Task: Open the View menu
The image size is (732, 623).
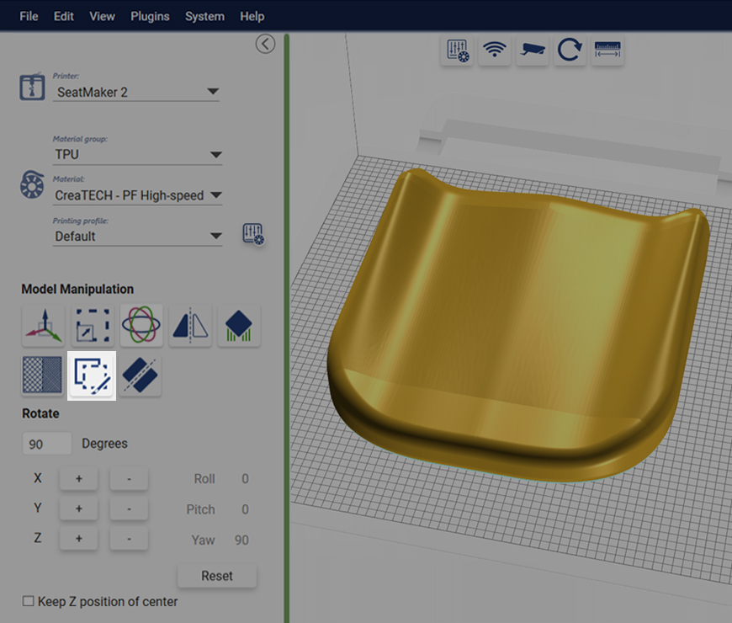Action: pos(102,16)
